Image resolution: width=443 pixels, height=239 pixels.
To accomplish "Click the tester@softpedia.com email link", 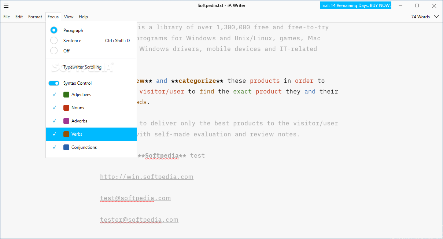I will click(x=139, y=220).
